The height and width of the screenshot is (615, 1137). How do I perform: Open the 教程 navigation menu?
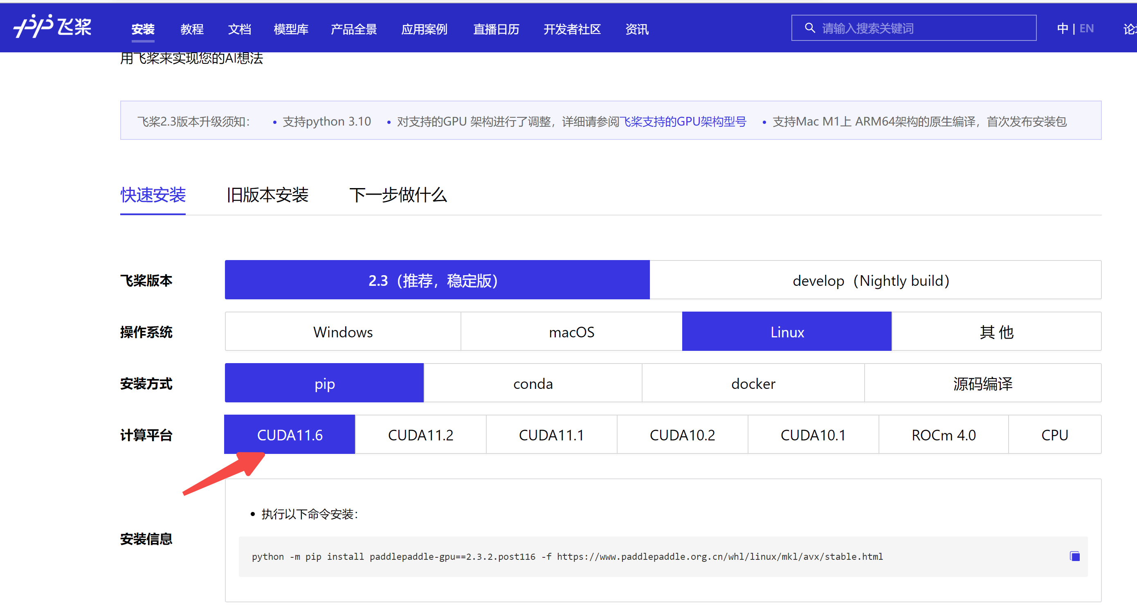coord(192,29)
